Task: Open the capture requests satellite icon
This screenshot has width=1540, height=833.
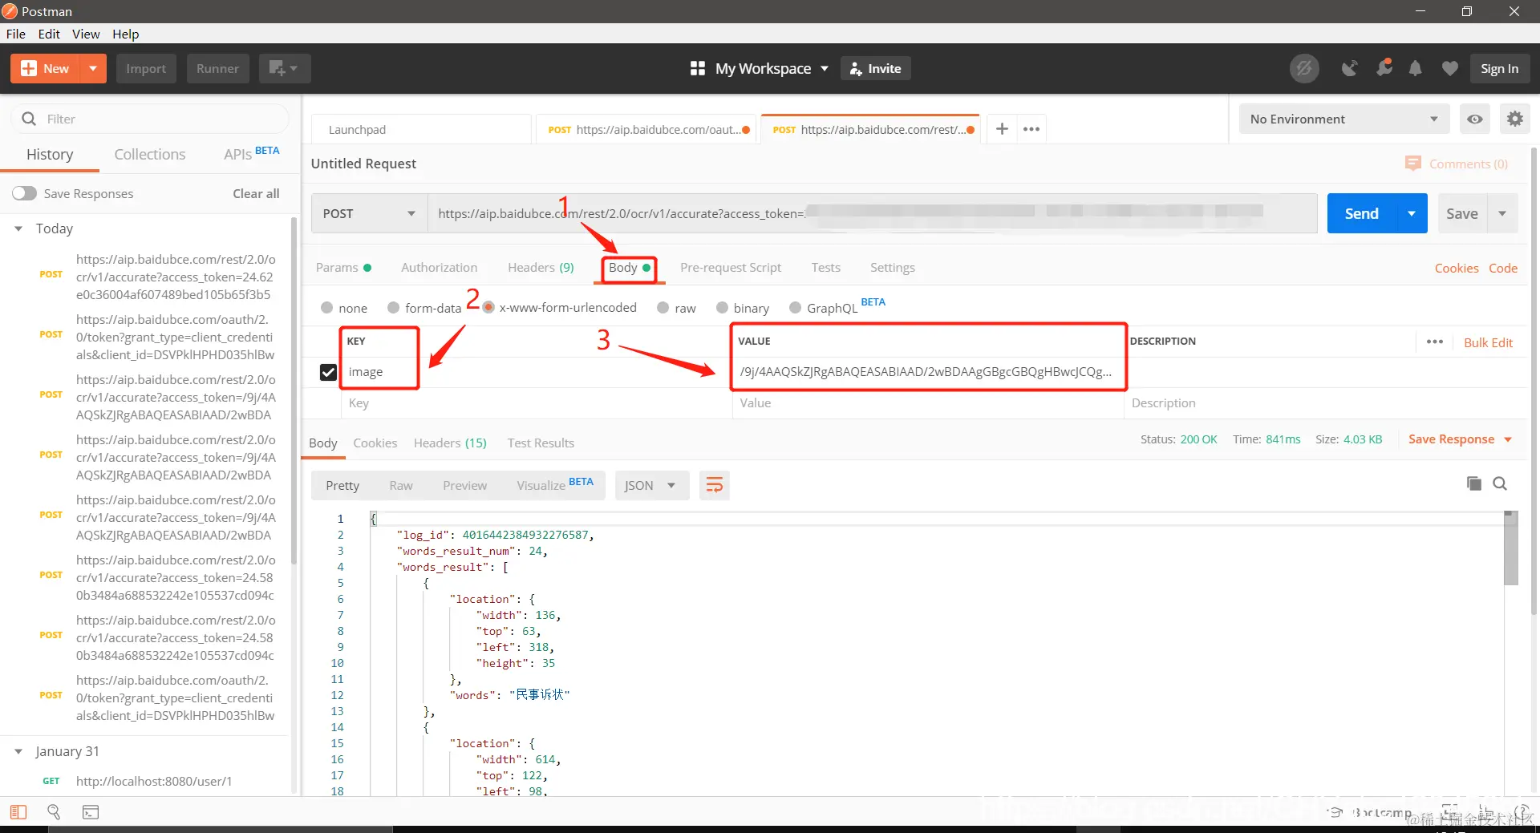Action: pyautogui.click(x=1350, y=69)
